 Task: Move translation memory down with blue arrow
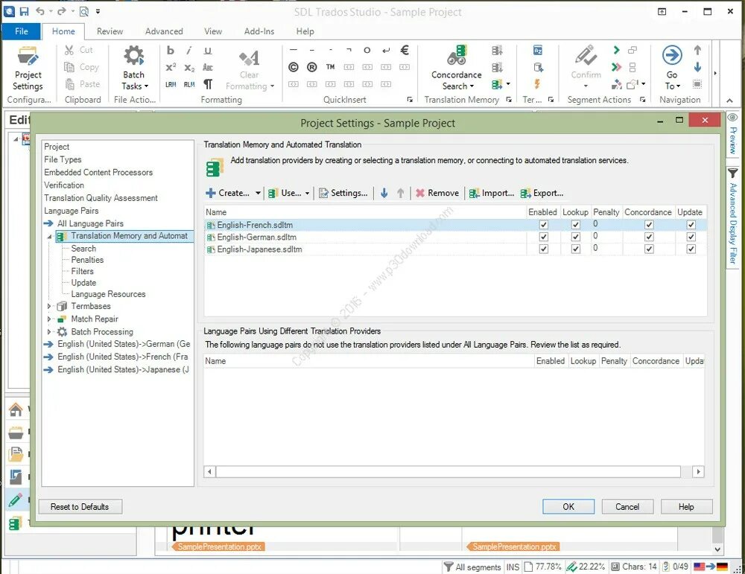click(384, 193)
